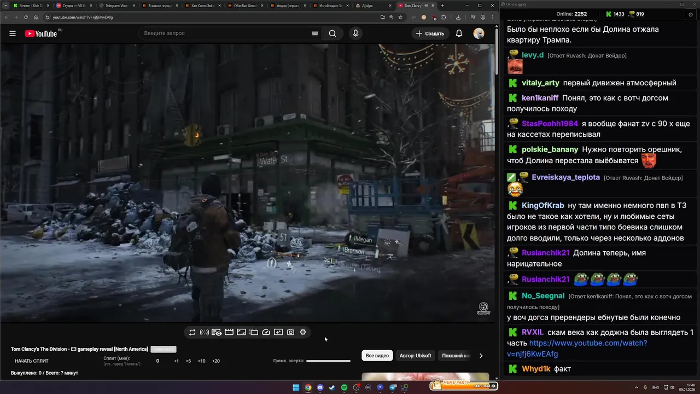Viewport: 700px width, 394px height.
Task: Click username polskie_banany in chat
Action: pyautogui.click(x=550, y=149)
